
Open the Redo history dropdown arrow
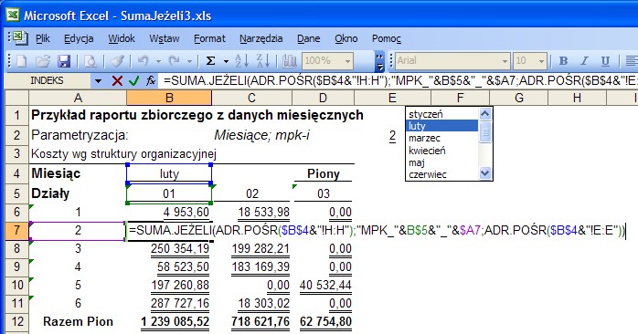(x=189, y=61)
